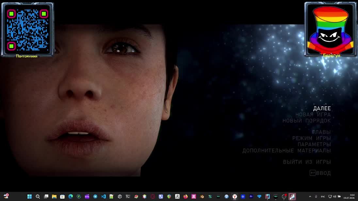The width and height of the screenshot is (358, 201).
Task: Launch Blender from the taskbar
Action: click(202, 196)
